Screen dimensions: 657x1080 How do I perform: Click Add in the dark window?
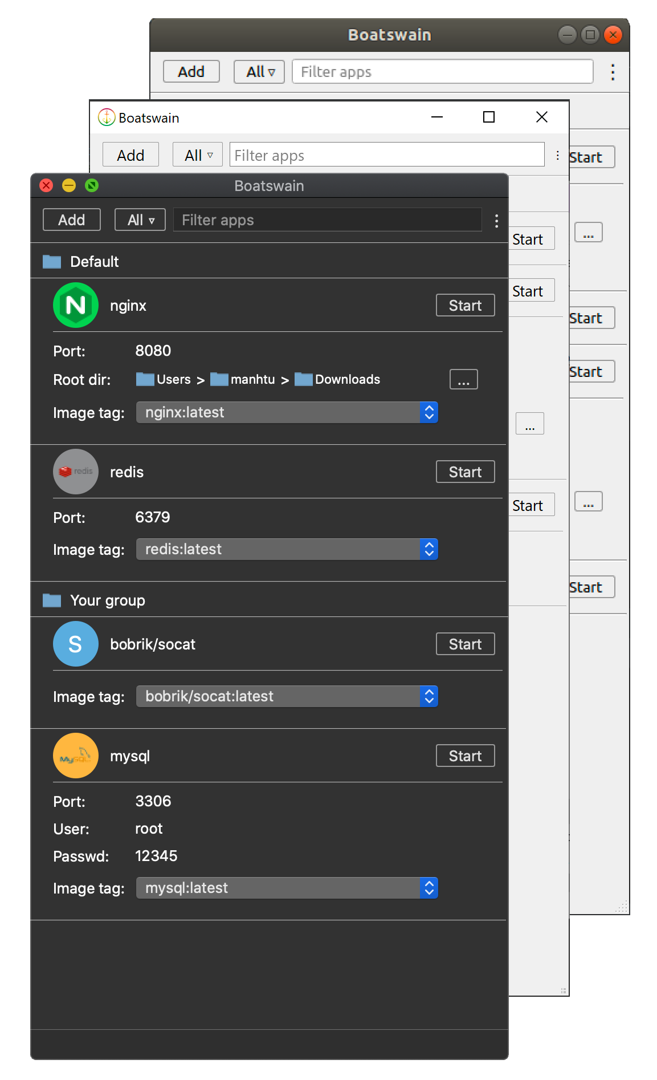click(72, 220)
